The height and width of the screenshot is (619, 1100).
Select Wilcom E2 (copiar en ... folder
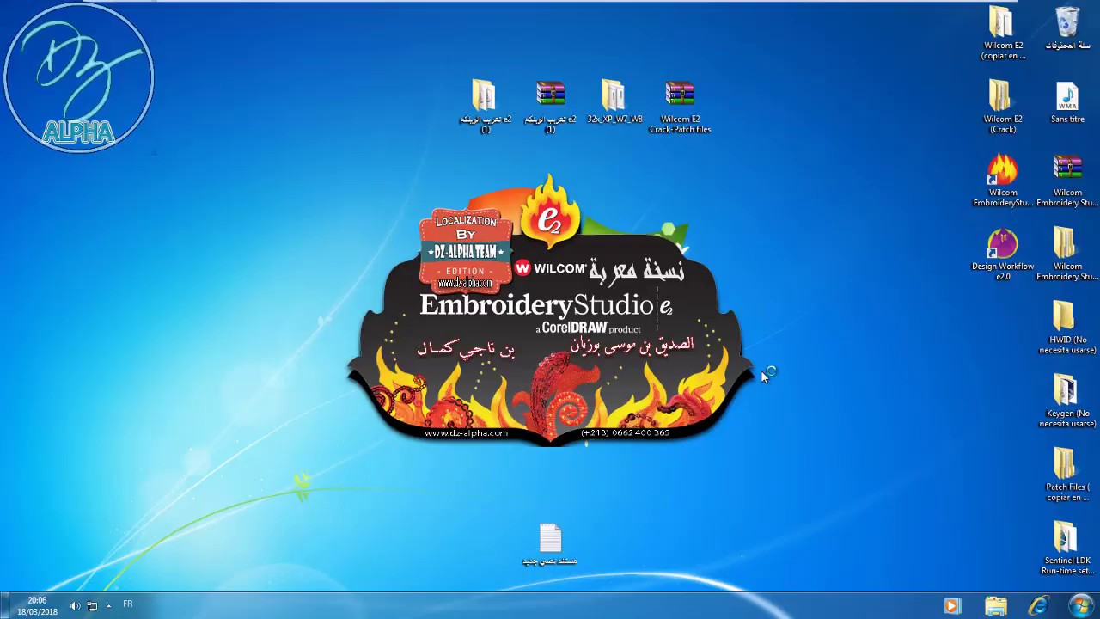click(1003, 33)
